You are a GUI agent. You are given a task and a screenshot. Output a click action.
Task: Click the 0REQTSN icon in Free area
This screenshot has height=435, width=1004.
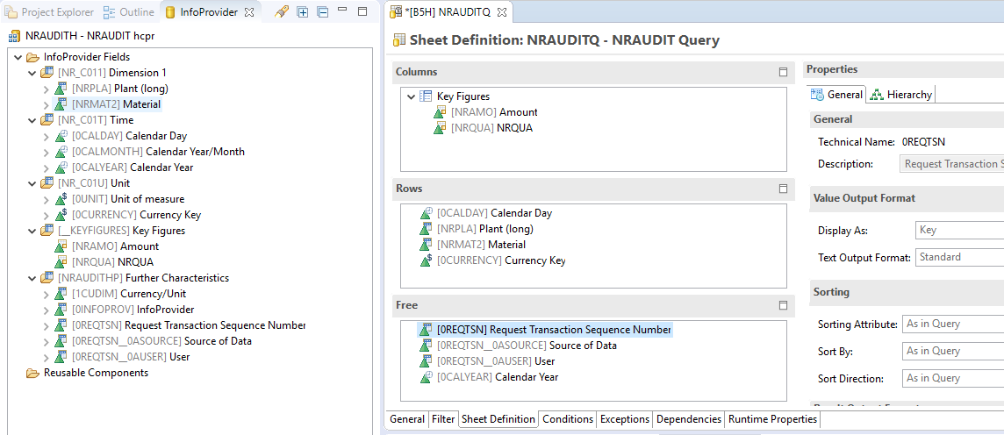click(427, 330)
